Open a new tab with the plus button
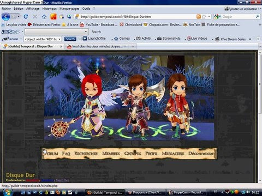Image resolution: width=262 pixels, height=196 pixels. tap(133, 46)
